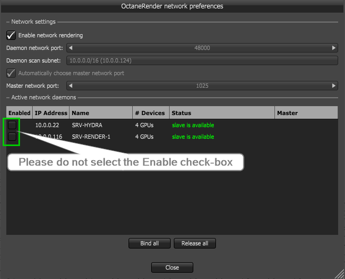This screenshot has width=345, height=279.
Task: Sort by the Master column header
Action: (x=306, y=113)
